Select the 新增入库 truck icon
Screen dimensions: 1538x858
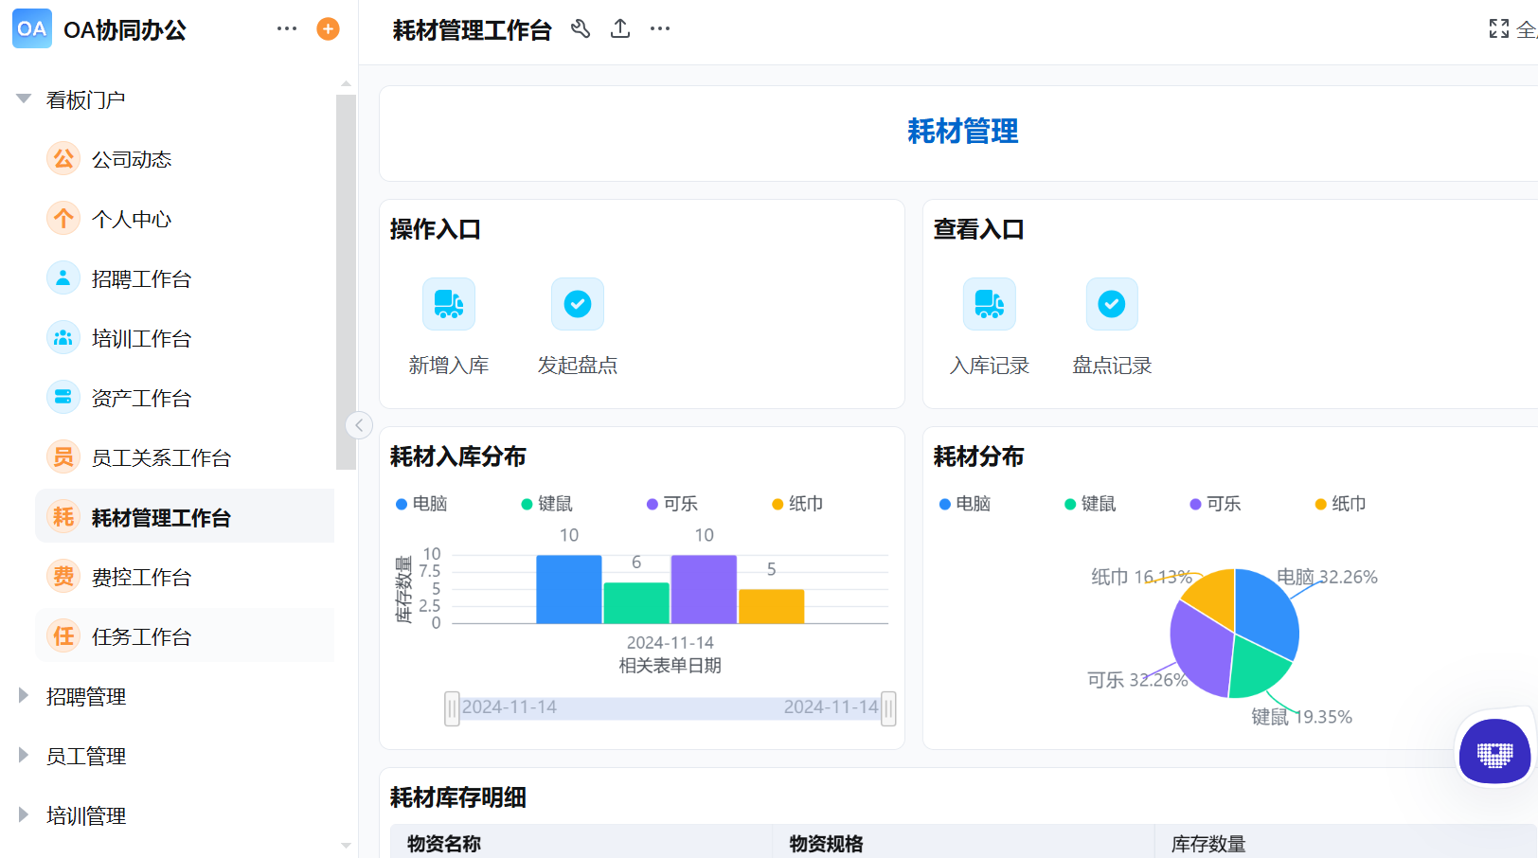click(448, 304)
